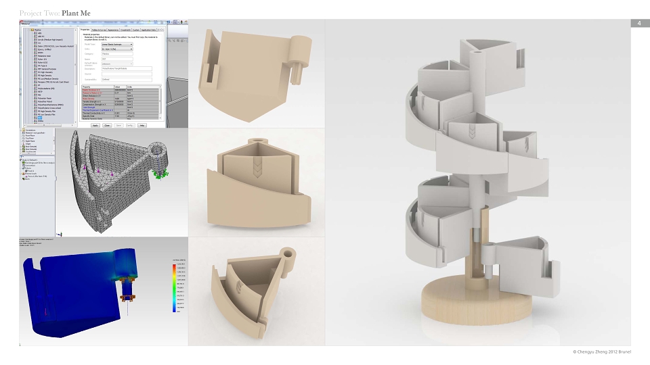
Task: Select Top Plane in feature tree
Action: 29,138
